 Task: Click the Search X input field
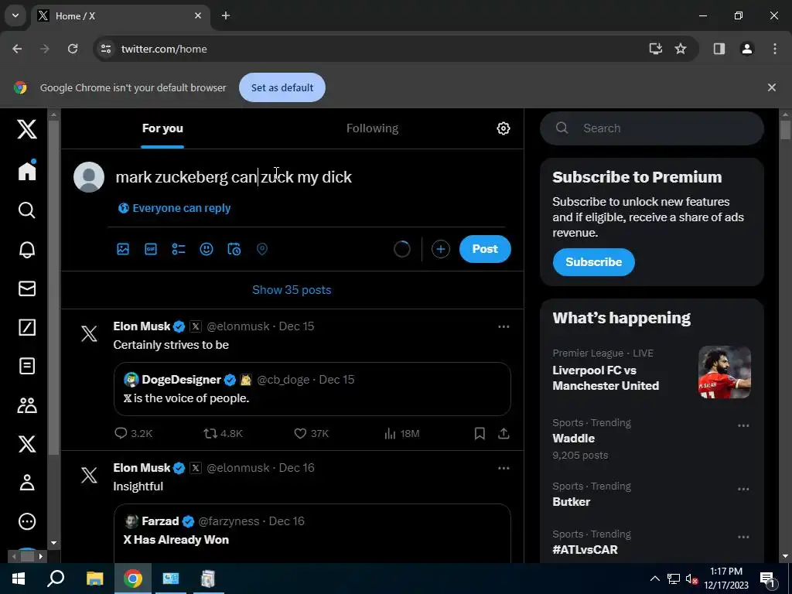tap(651, 128)
